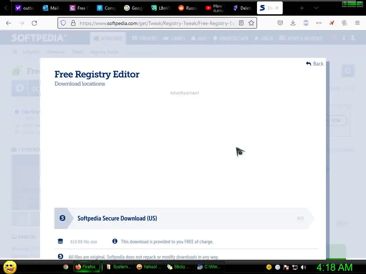Open the Games category in Softpedia nav

[x=174, y=39]
